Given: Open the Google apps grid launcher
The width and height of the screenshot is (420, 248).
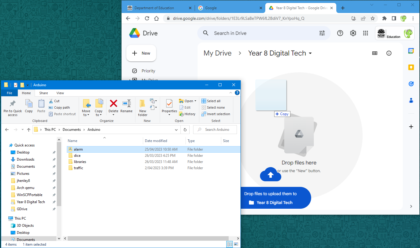Looking at the screenshot, I should click(366, 33).
